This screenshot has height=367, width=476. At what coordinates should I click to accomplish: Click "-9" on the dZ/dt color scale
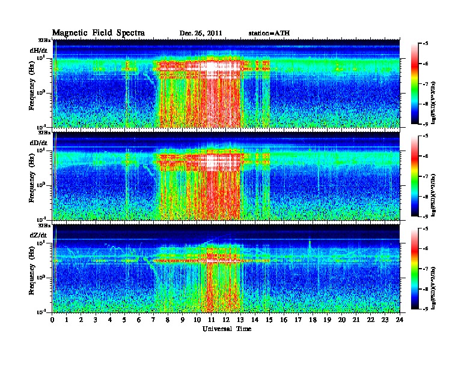click(x=426, y=309)
